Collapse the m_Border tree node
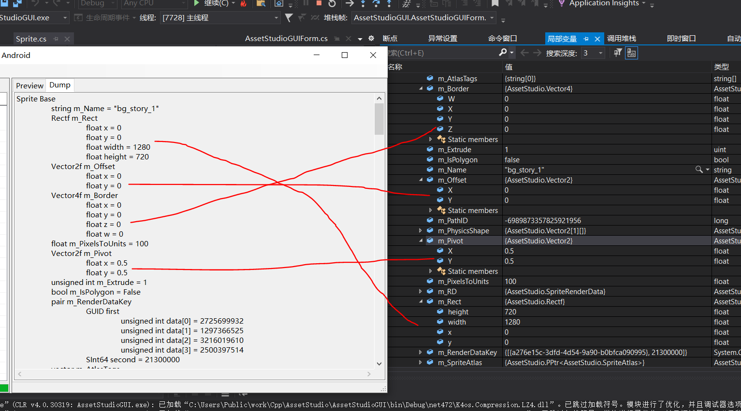This screenshot has width=741, height=411. tap(421, 88)
